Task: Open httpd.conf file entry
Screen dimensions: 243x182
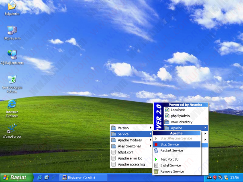Action: point(131,152)
